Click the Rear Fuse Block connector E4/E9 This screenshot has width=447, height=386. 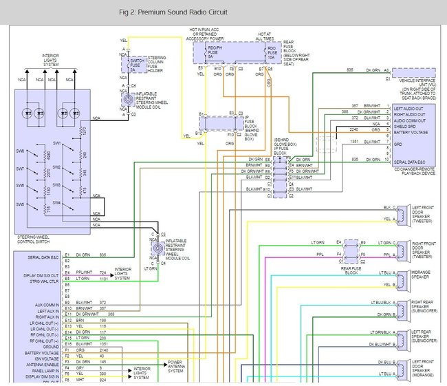[x=351, y=251]
